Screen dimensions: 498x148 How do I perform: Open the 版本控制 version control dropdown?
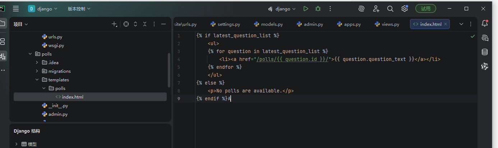click(x=79, y=9)
